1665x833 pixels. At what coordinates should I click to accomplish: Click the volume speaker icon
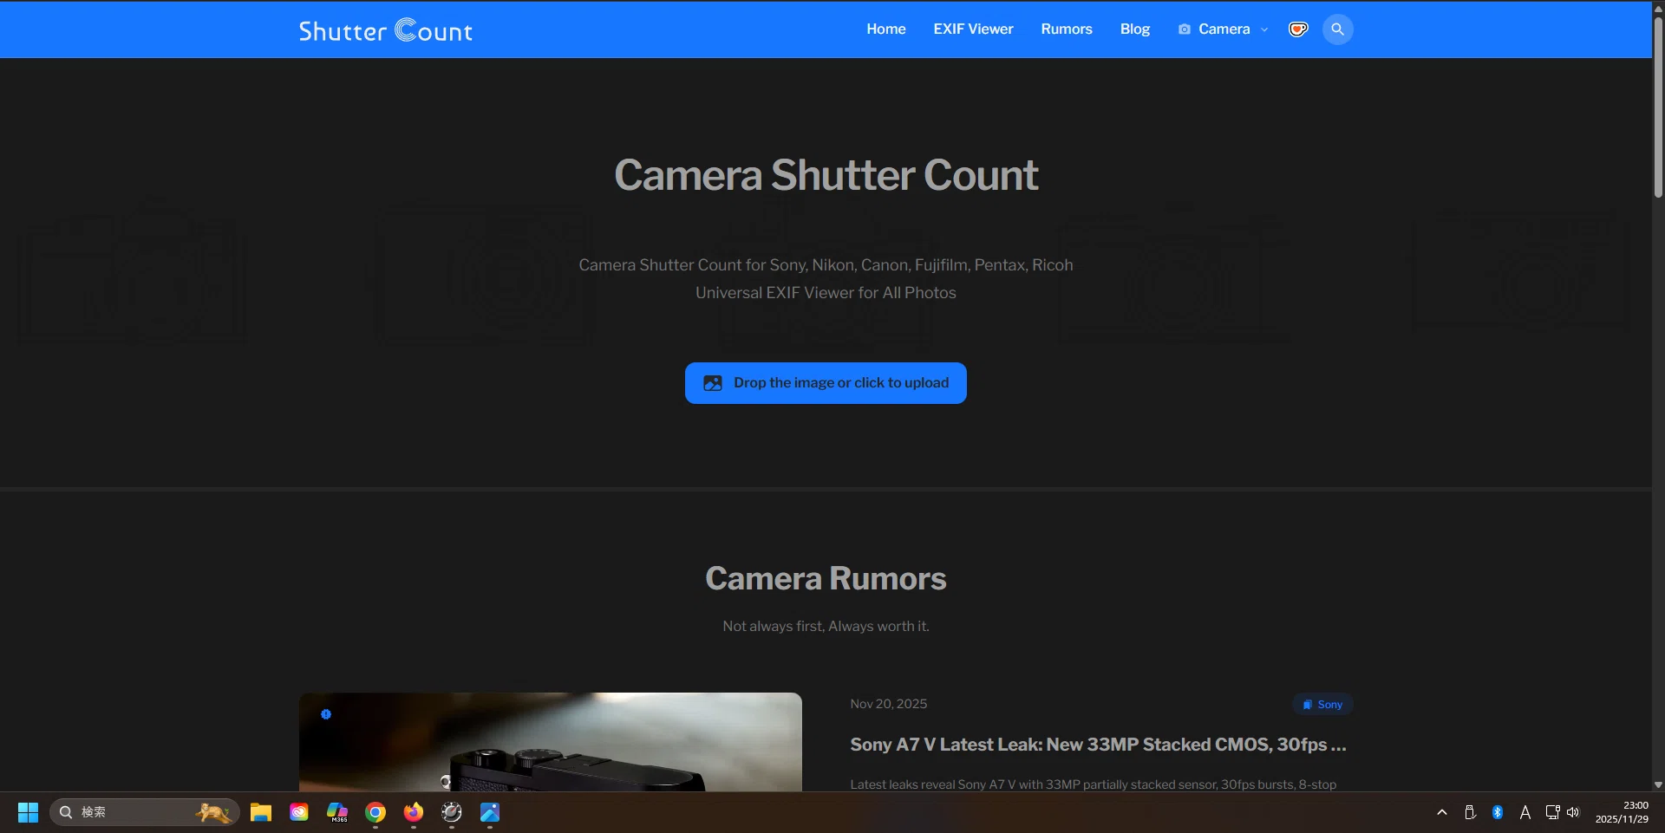tap(1573, 812)
